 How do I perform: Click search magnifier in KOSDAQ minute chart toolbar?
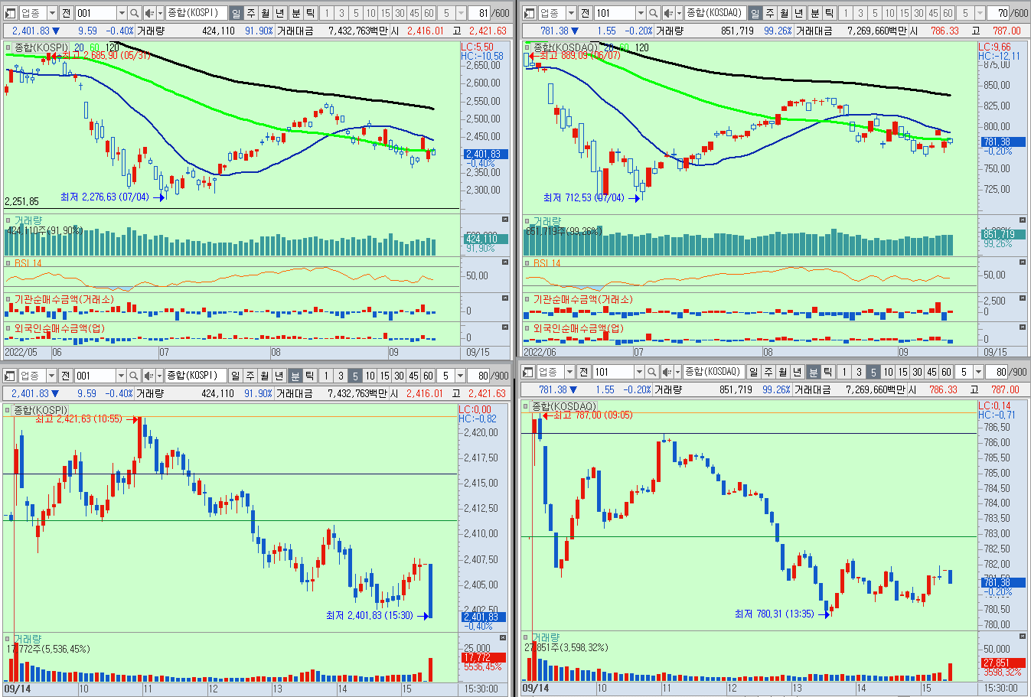pyautogui.click(x=653, y=372)
